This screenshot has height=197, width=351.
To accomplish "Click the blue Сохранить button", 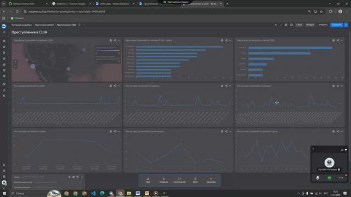I will [x=337, y=25].
